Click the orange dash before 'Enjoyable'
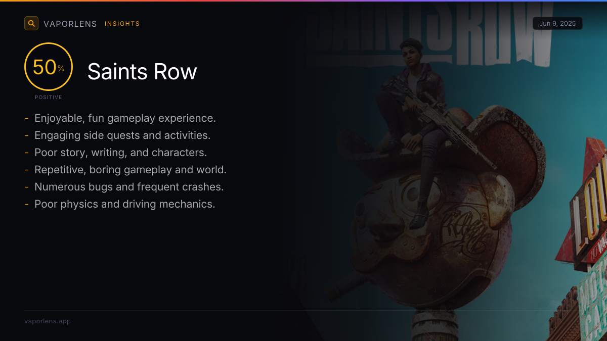 [x=26, y=119]
